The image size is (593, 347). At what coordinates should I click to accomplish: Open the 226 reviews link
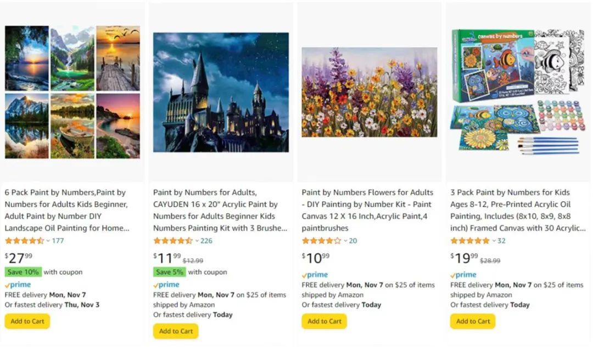206,241
